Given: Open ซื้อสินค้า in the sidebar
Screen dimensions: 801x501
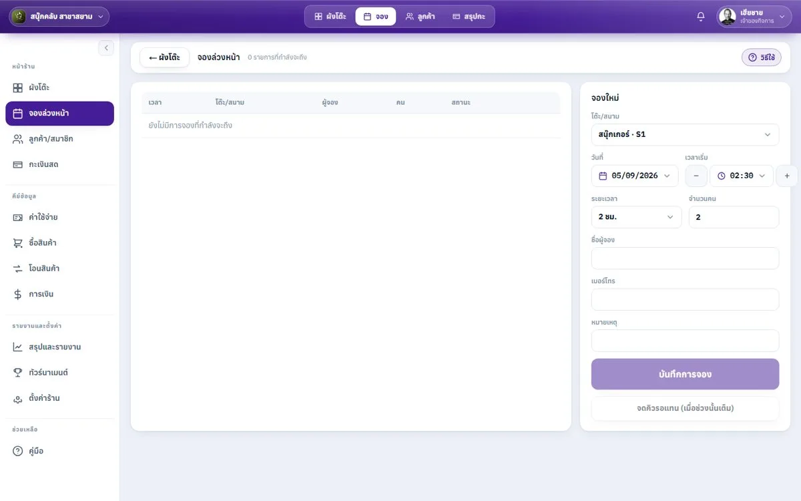Looking at the screenshot, I should tap(59, 242).
